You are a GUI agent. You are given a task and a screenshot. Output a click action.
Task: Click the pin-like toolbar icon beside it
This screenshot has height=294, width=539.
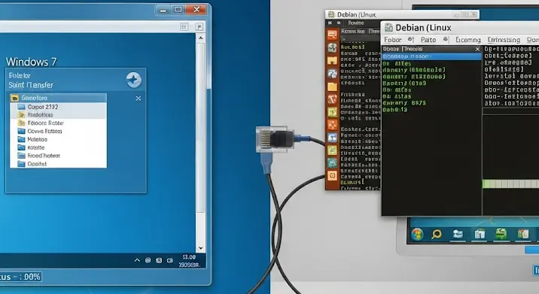(x=199, y=27)
